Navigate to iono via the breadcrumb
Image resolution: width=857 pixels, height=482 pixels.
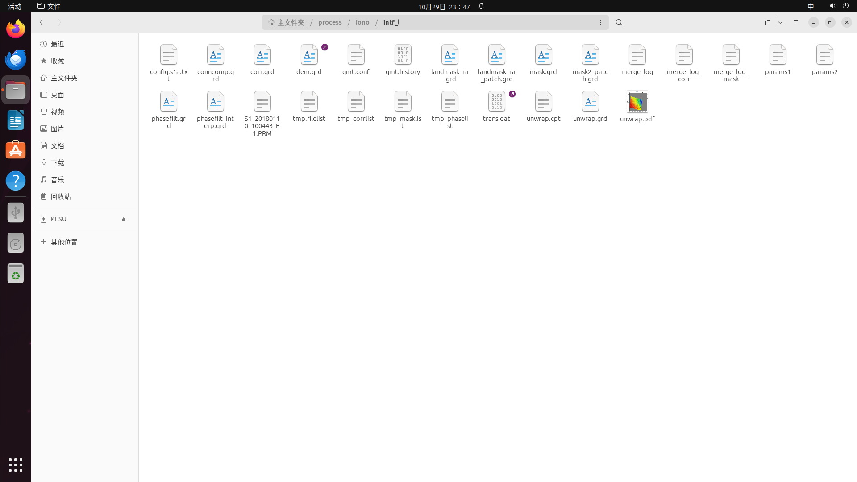pos(362,22)
